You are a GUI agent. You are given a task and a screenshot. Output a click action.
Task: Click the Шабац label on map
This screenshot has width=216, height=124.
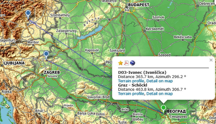coord(138,119)
